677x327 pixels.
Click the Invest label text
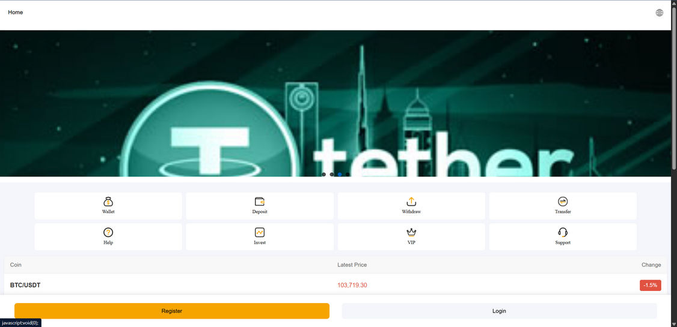[x=260, y=242]
